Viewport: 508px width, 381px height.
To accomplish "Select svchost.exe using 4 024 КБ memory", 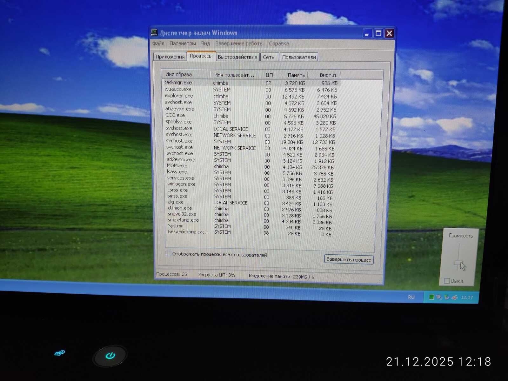I will pyautogui.click(x=251, y=148).
